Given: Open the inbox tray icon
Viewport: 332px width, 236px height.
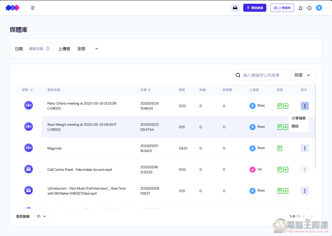Looking at the screenshot, I should pyautogui.click(x=235, y=8).
